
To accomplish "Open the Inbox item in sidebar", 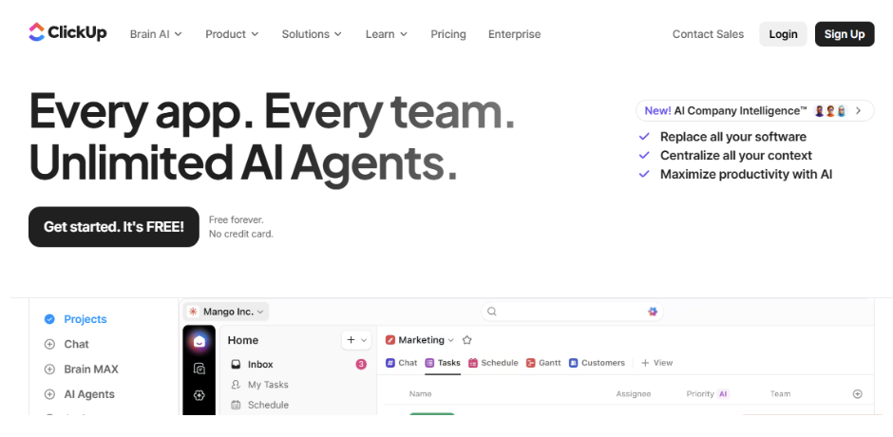I will pos(260,364).
